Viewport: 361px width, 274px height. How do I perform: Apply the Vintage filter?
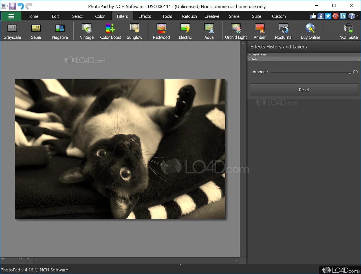tap(87, 31)
